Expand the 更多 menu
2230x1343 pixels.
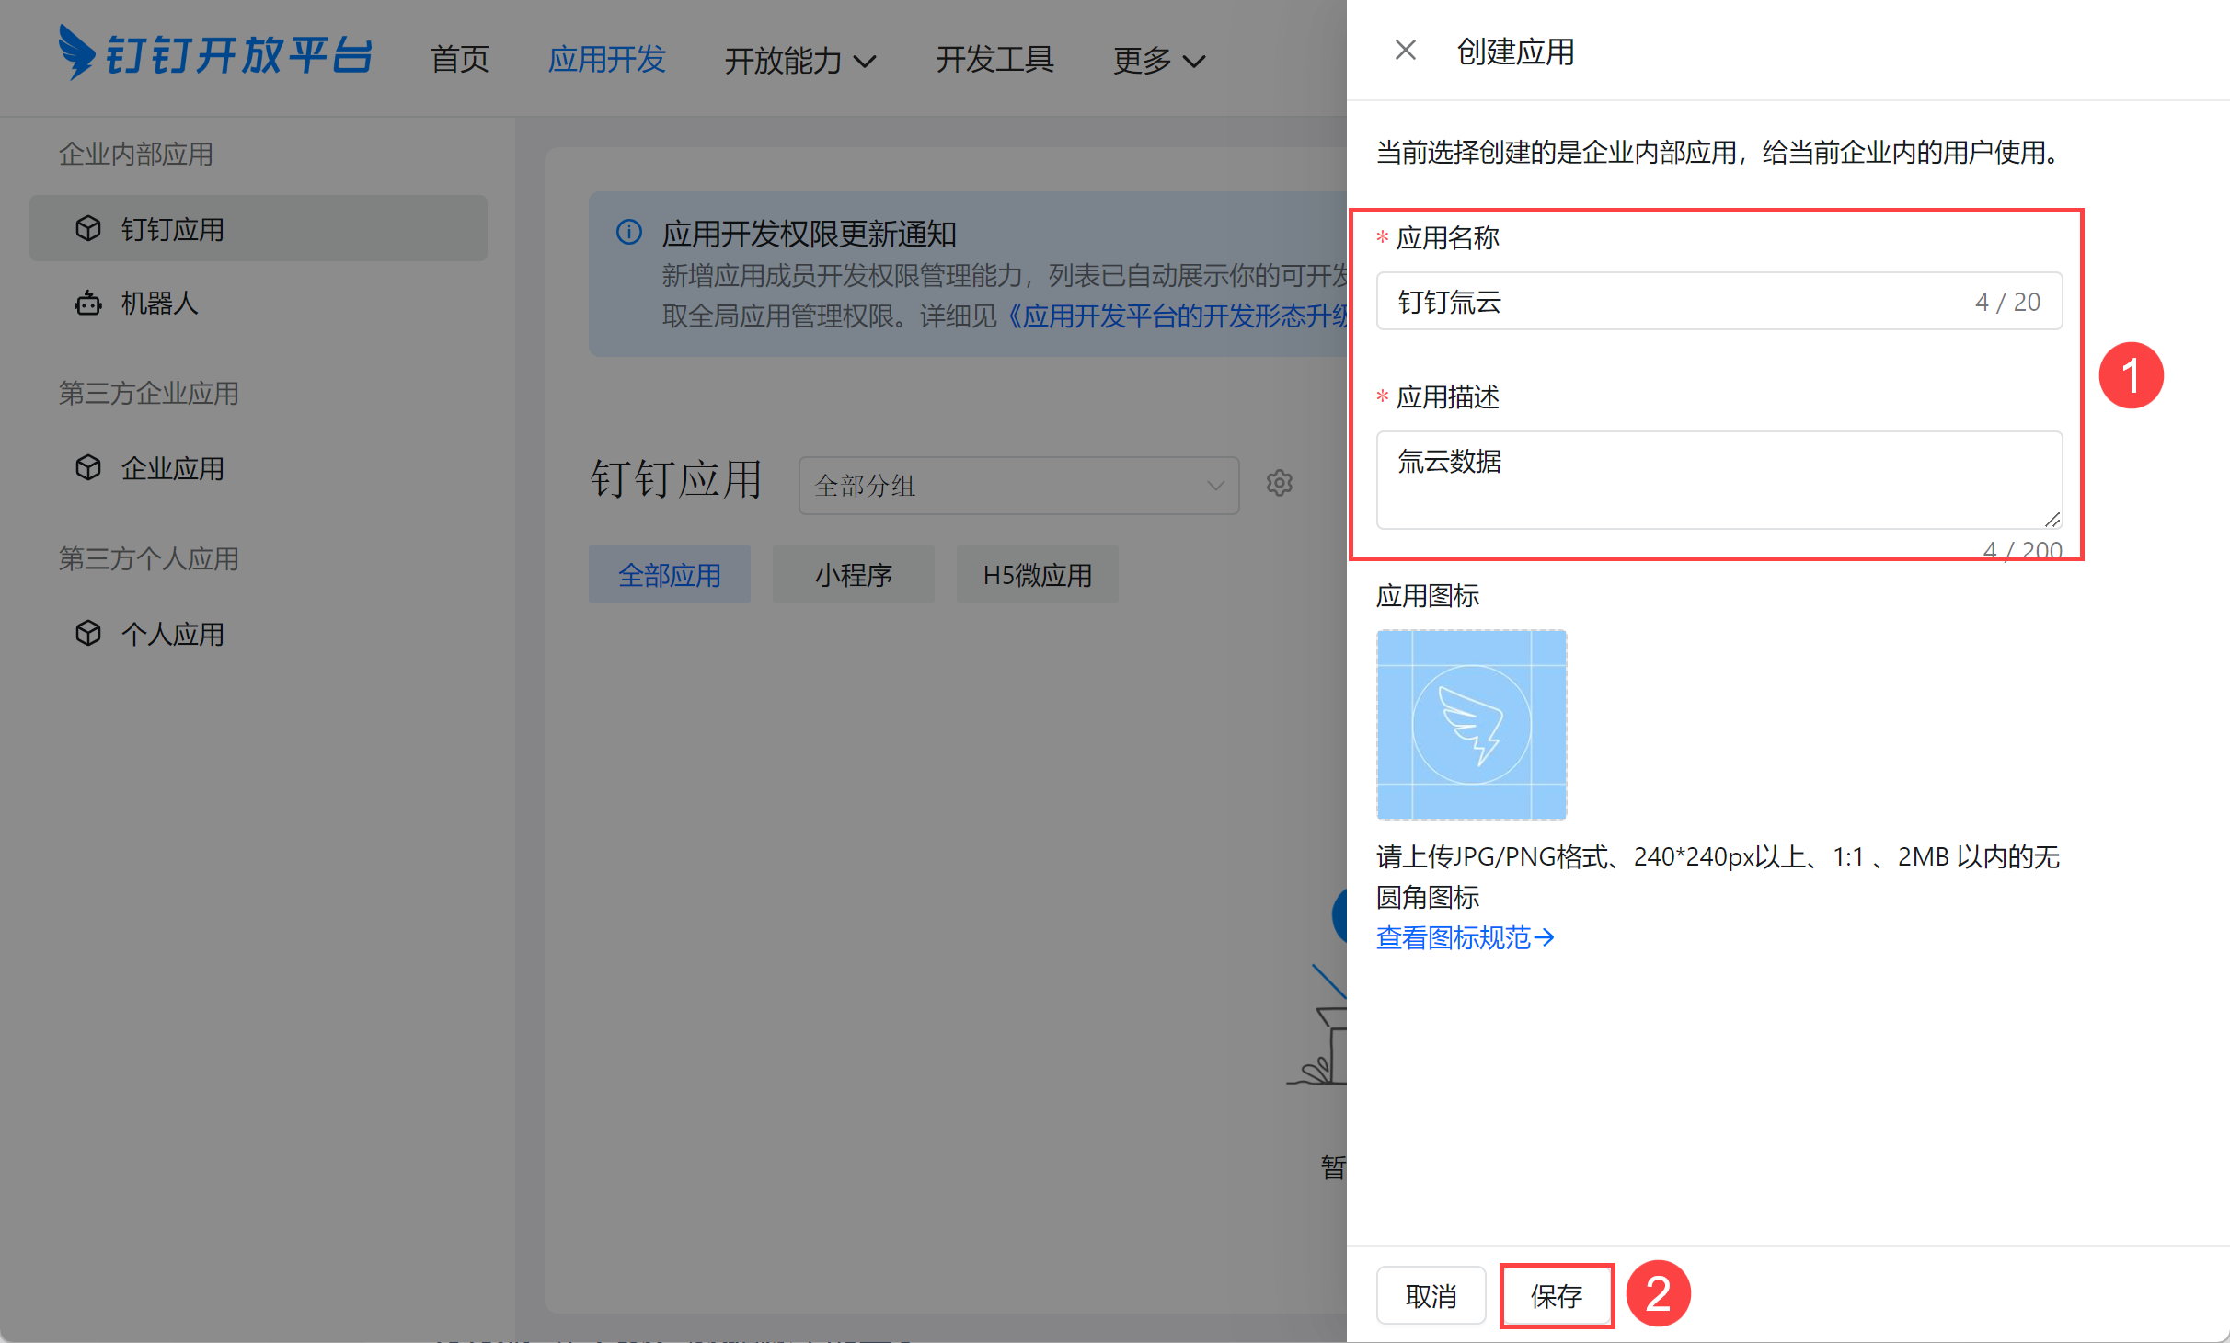click(x=1158, y=60)
